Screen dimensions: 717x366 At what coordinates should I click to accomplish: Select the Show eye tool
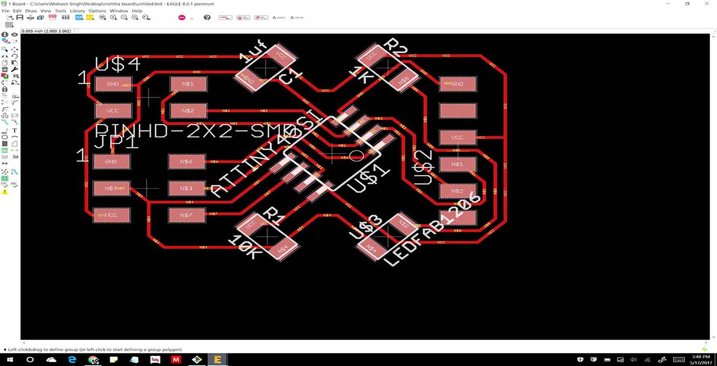tap(15, 35)
